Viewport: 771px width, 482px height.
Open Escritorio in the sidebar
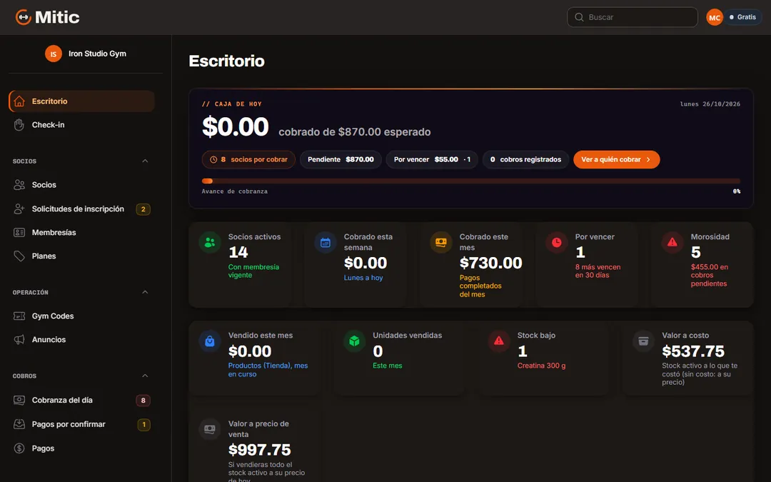point(81,101)
